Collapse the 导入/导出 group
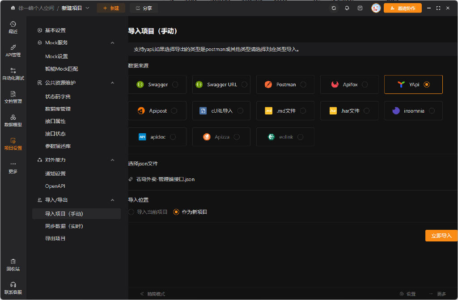Viewport: 458px width, 300px height. (112, 199)
